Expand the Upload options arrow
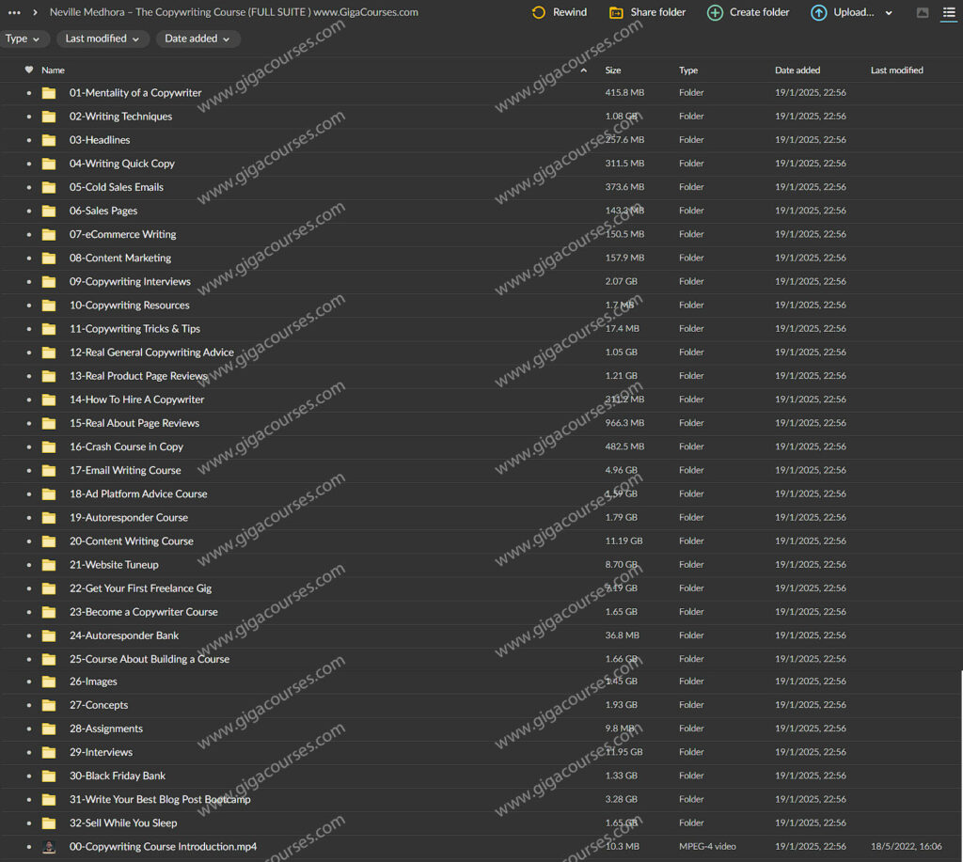The width and height of the screenshot is (963, 862). tap(889, 12)
